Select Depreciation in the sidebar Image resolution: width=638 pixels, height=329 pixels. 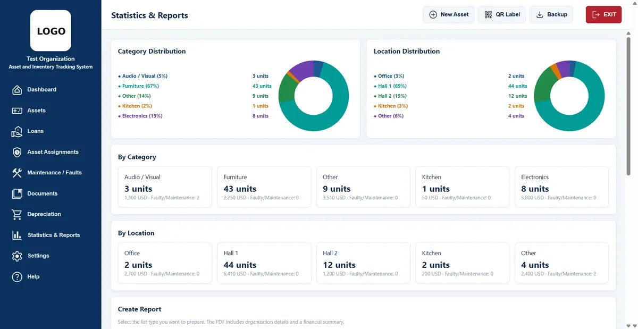(44, 214)
